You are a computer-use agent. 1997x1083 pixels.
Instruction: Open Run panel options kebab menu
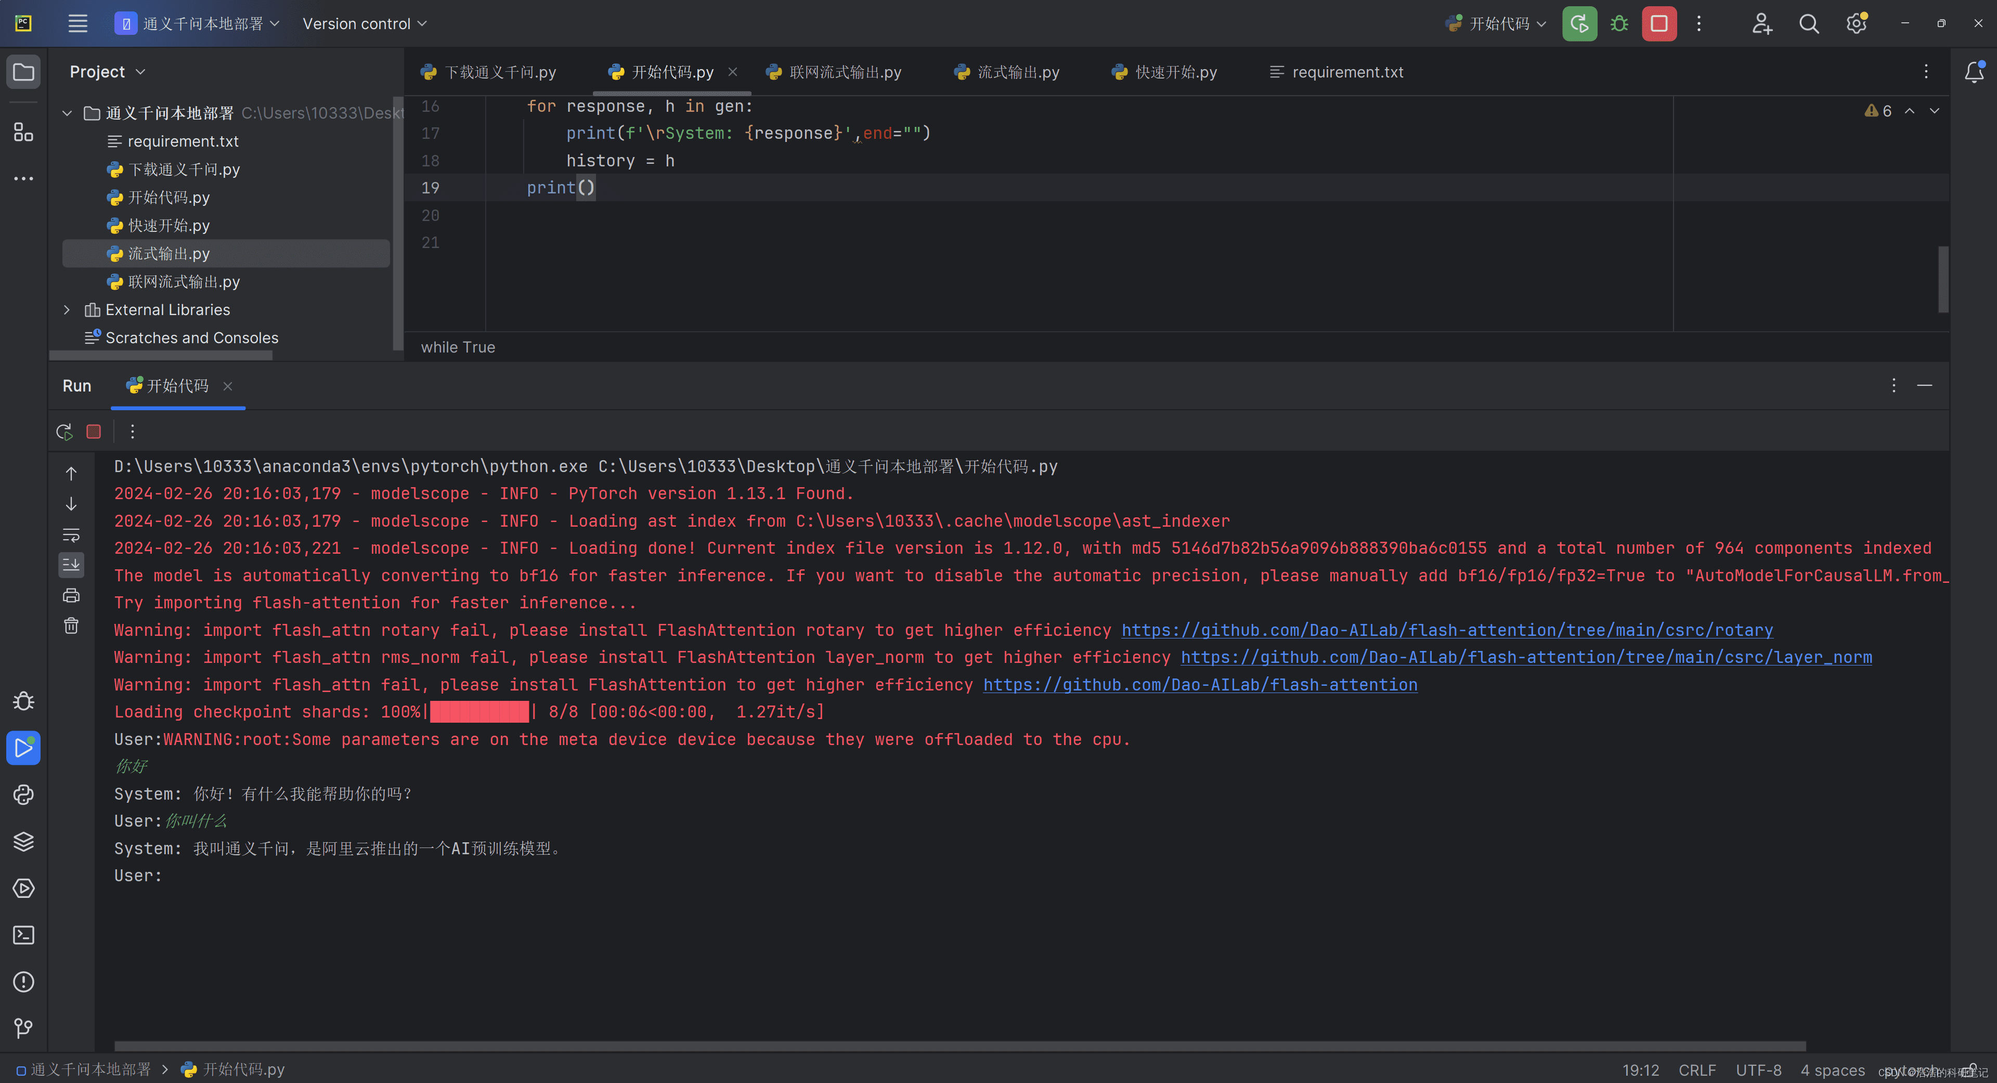1894,385
